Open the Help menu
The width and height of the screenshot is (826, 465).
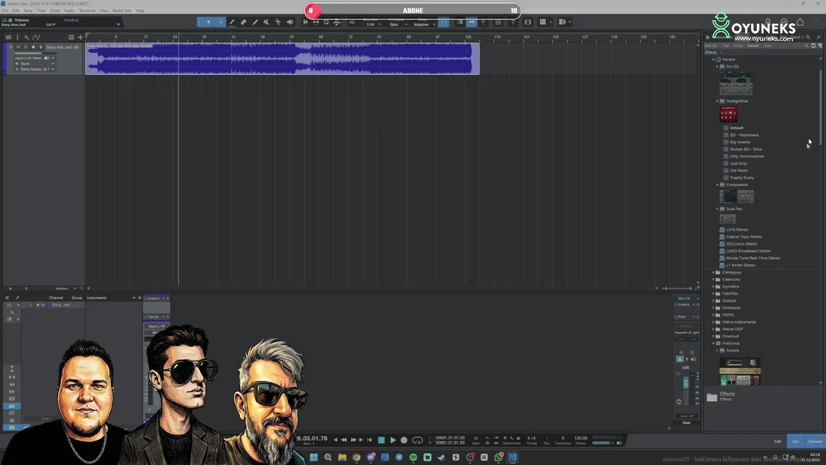tap(139, 11)
